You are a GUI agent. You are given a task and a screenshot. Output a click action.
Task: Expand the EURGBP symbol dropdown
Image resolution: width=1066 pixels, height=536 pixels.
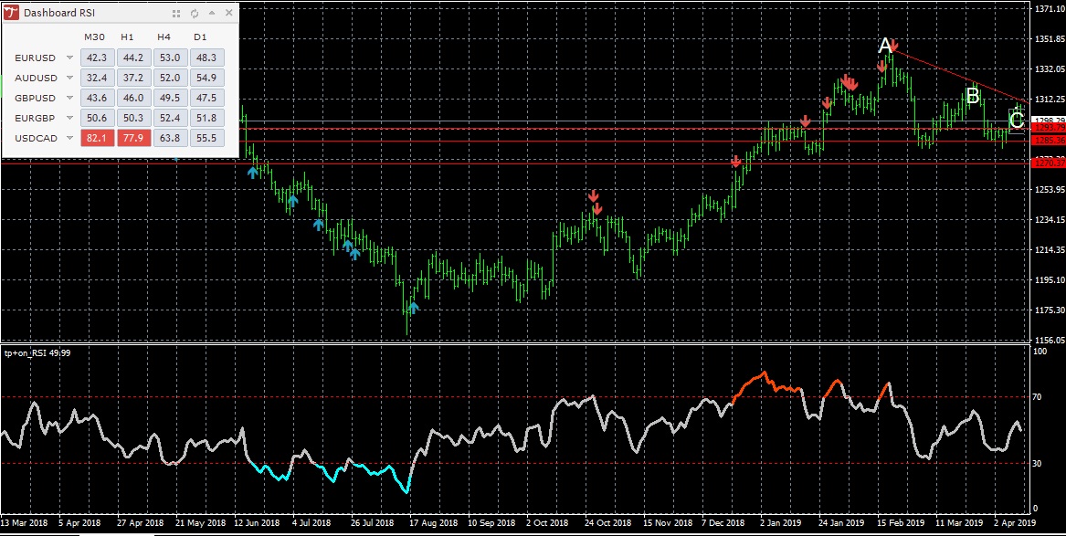pyautogui.click(x=70, y=118)
